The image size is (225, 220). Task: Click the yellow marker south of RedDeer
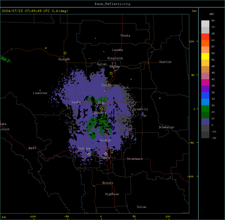pos(111,73)
